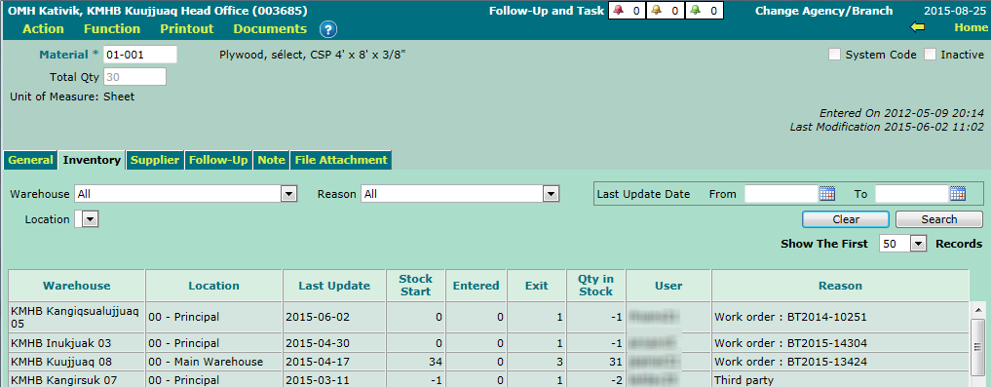Click the Qty in Stock column header
Viewport: 991px width, 387px height.
point(596,286)
